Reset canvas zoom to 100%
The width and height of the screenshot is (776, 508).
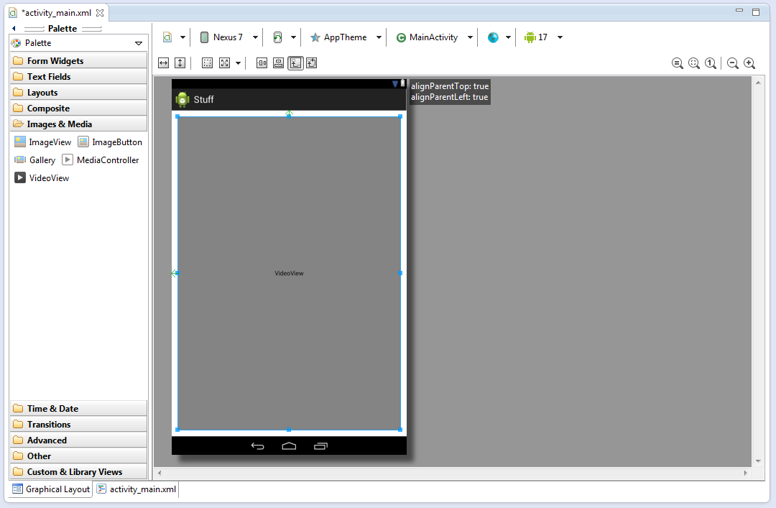pyautogui.click(x=711, y=63)
